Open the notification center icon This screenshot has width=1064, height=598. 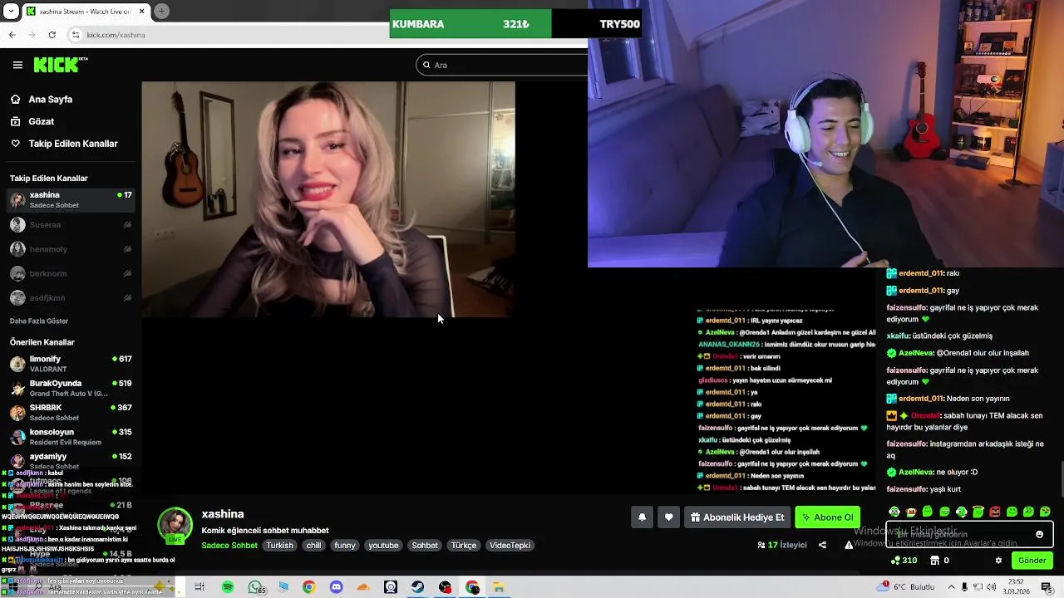[x=1047, y=587]
